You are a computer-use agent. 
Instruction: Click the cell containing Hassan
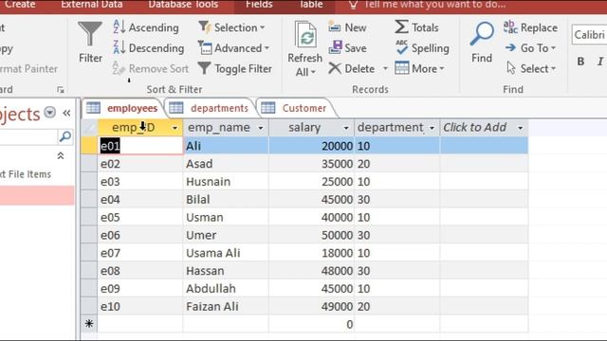(226, 270)
